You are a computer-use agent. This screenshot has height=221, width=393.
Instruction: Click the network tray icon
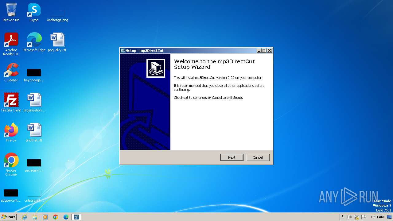coord(356,217)
